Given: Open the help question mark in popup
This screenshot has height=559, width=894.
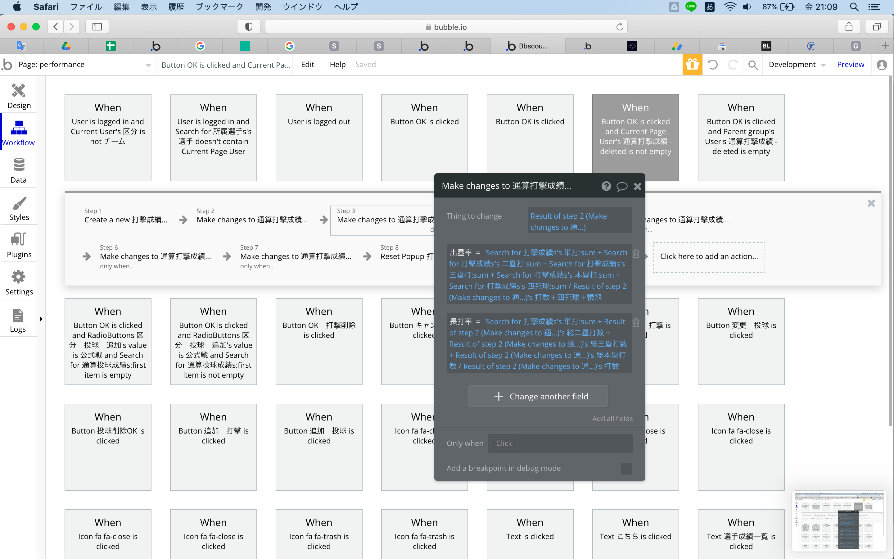Looking at the screenshot, I should (x=606, y=186).
